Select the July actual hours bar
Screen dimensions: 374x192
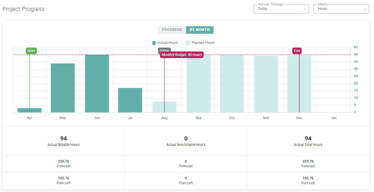pyautogui.click(x=130, y=100)
